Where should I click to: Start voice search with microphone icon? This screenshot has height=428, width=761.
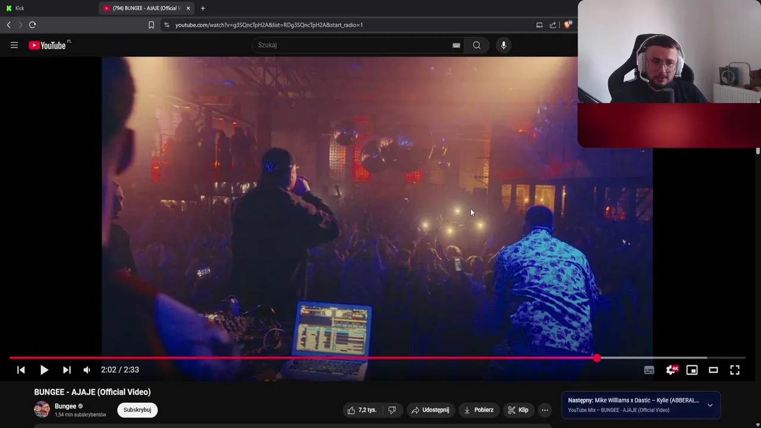point(504,45)
